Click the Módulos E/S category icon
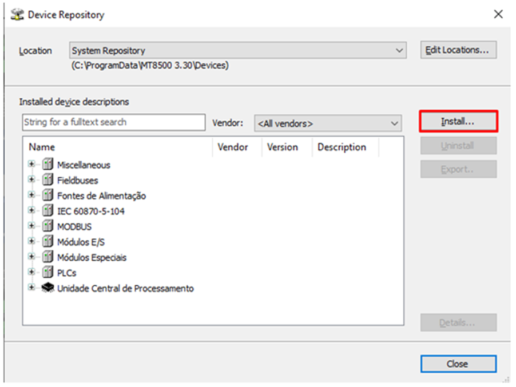The width and height of the screenshot is (516, 387). click(x=47, y=242)
